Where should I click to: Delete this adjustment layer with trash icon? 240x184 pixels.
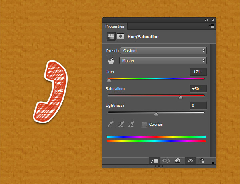point(202,161)
